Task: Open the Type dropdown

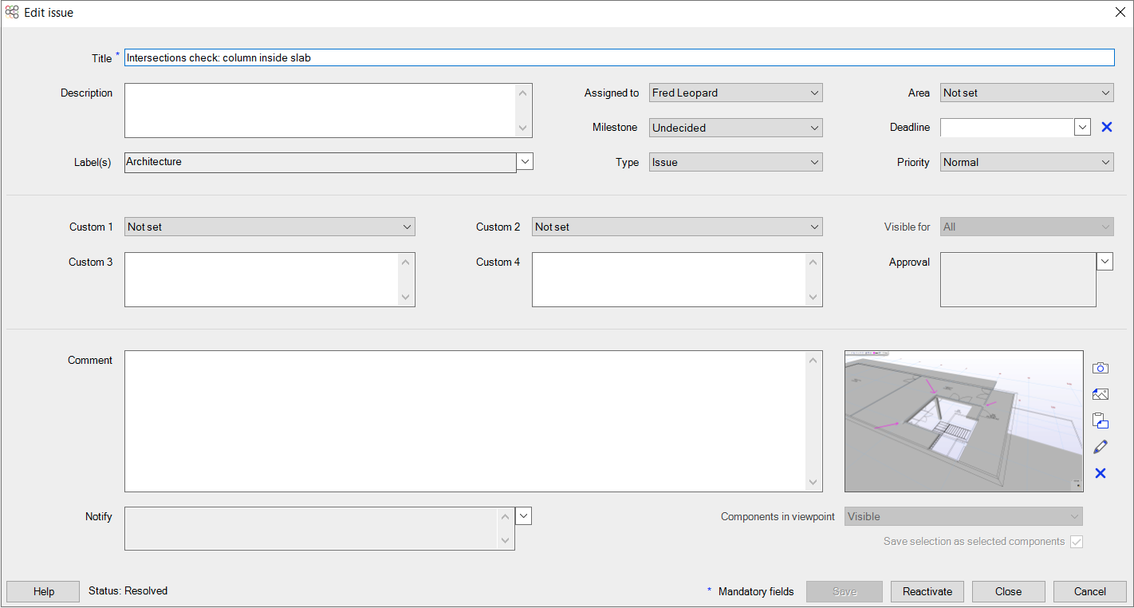Action: [x=735, y=162]
